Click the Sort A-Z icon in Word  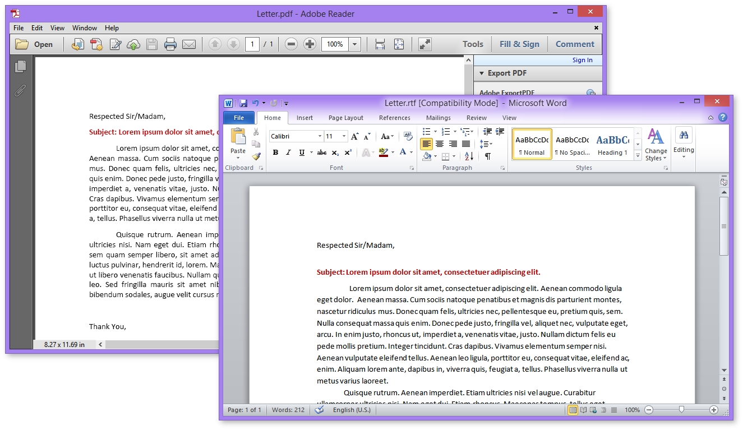pos(469,156)
